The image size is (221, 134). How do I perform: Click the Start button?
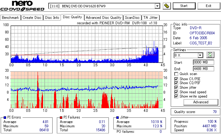click(x=184, y=6)
